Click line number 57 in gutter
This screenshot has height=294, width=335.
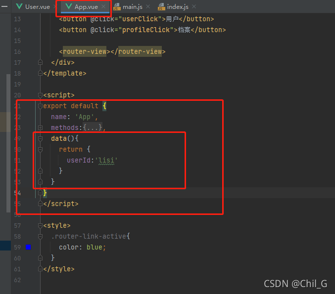pos(17,226)
